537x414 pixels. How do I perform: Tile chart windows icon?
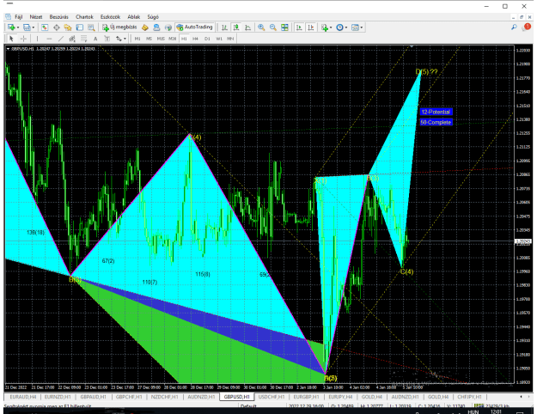[x=284, y=27]
